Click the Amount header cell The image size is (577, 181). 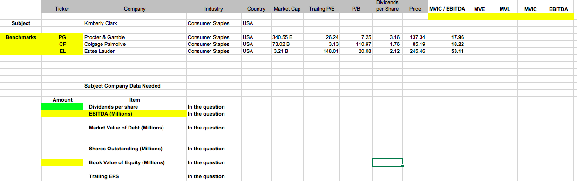pyautogui.click(x=62, y=100)
